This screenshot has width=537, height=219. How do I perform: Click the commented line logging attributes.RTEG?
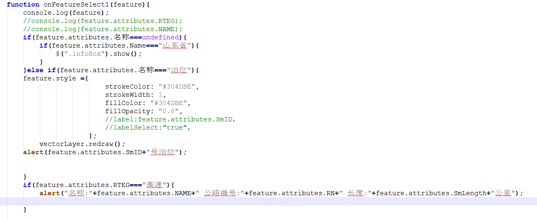103,21
